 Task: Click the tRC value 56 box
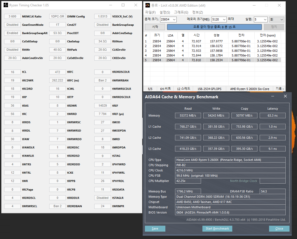12,114
